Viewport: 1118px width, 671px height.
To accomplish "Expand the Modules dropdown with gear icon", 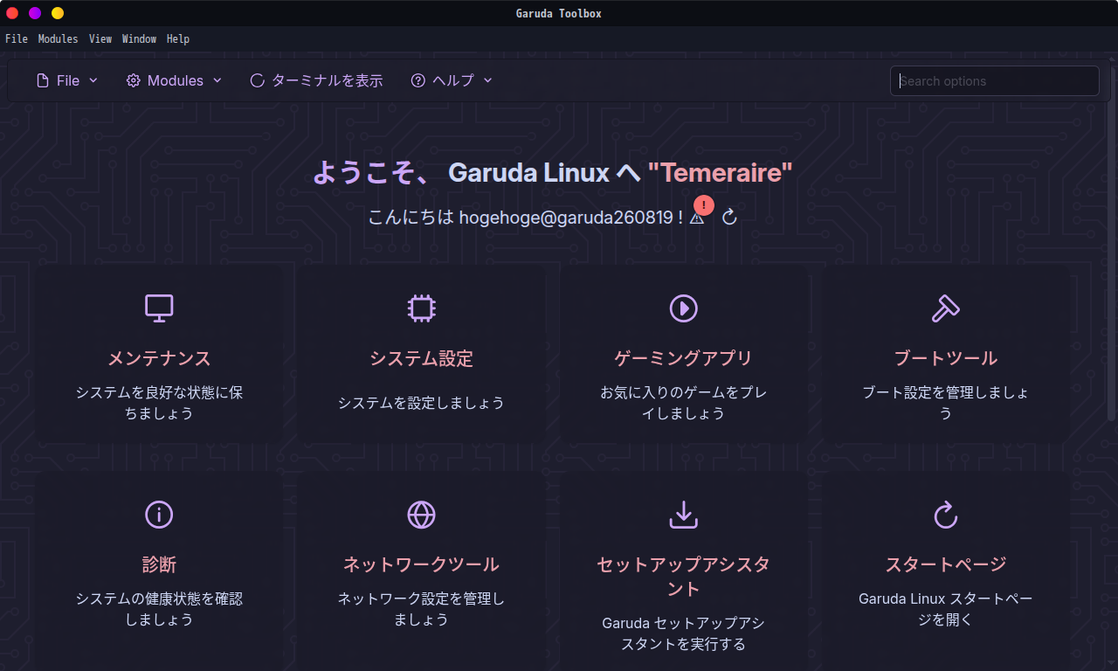I will tap(175, 80).
